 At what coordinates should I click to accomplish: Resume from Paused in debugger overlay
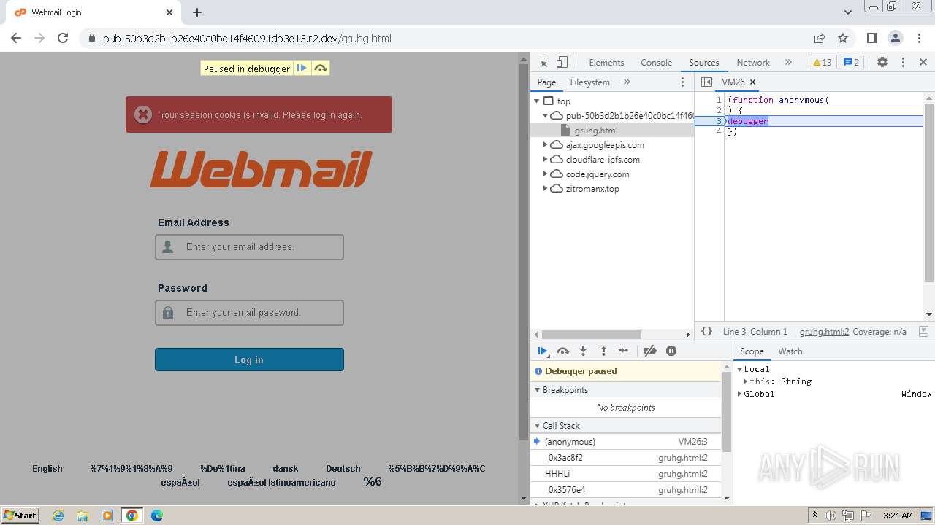pyautogui.click(x=302, y=69)
